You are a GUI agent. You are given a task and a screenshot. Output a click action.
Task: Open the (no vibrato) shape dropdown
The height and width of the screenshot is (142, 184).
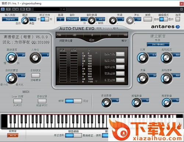[x=158, y=44]
